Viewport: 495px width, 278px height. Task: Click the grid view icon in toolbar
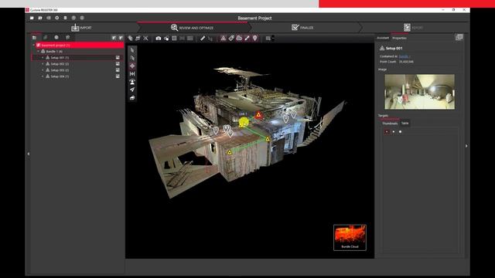click(174, 39)
